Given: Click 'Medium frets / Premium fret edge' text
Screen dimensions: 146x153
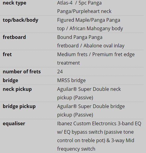Looking at the screenshot, I should (x=96, y=54).
